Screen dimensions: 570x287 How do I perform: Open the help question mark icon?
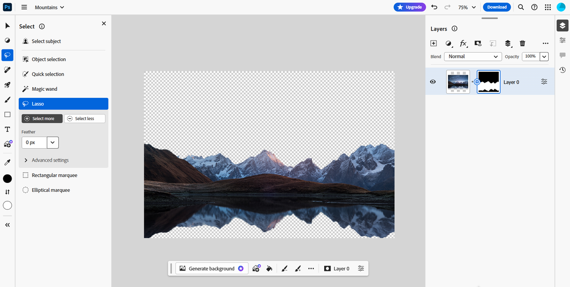pyautogui.click(x=534, y=7)
